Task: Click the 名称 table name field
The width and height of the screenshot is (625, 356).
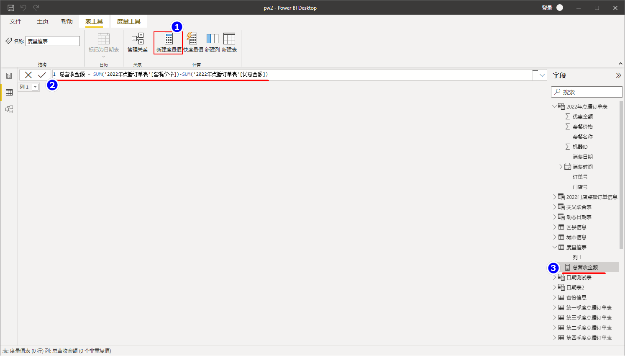Action: click(53, 41)
